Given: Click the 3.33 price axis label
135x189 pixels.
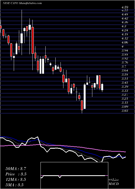Looking at the screenshot, I should (x=125, y=90).
